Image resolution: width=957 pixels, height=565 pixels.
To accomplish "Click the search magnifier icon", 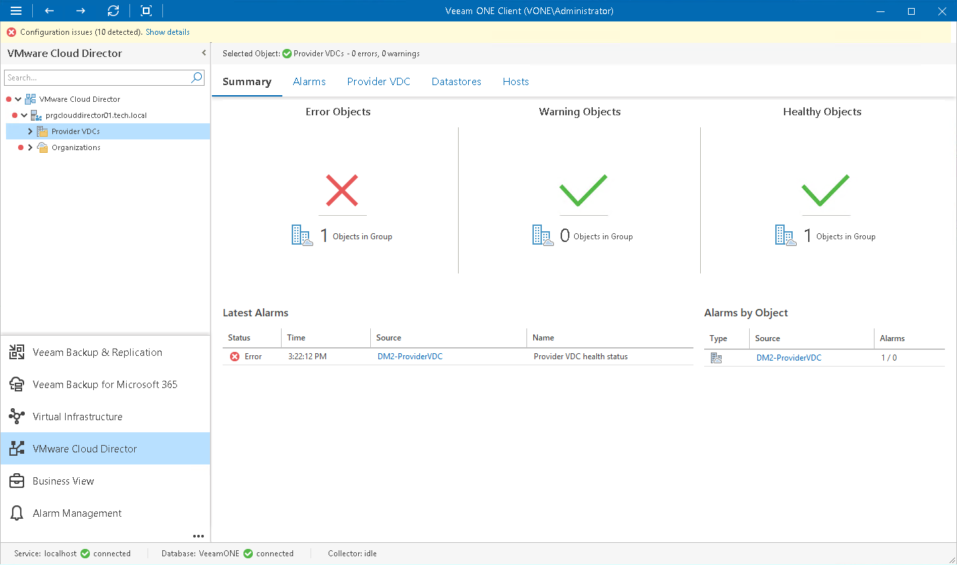I will (x=196, y=78).
